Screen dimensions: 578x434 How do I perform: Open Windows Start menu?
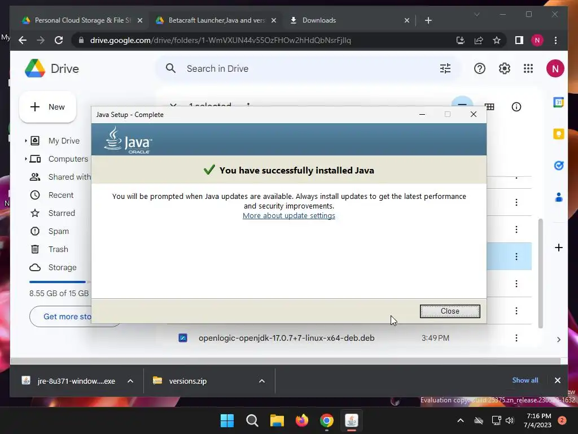click(227, 420)
